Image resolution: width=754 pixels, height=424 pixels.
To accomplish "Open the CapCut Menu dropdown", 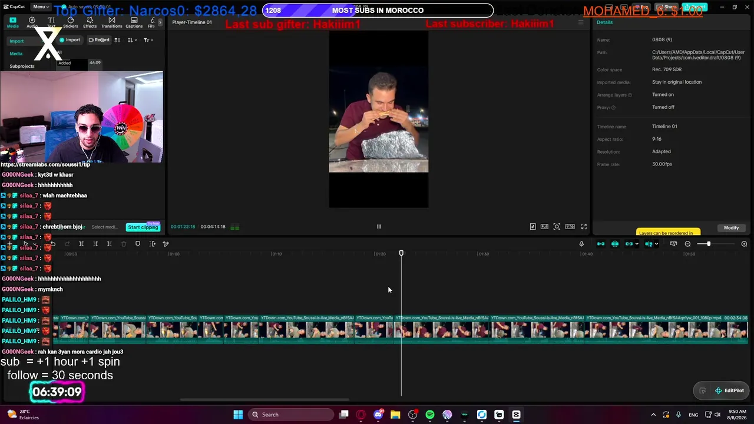I will [x=40, y=6].
